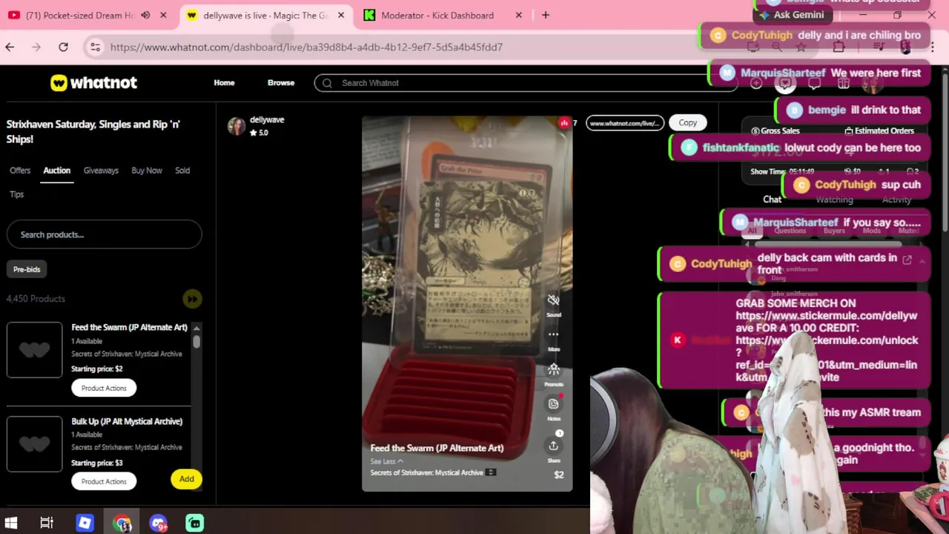The height and width of the screenshot is (534, 949).
Task: Click the fast-forward icon above product list
Action: (x=192, y=299)
